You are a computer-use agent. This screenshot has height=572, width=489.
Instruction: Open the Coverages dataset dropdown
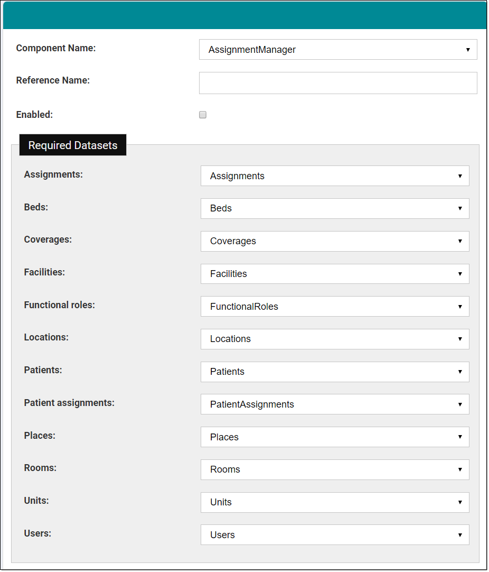pos(335,241)
